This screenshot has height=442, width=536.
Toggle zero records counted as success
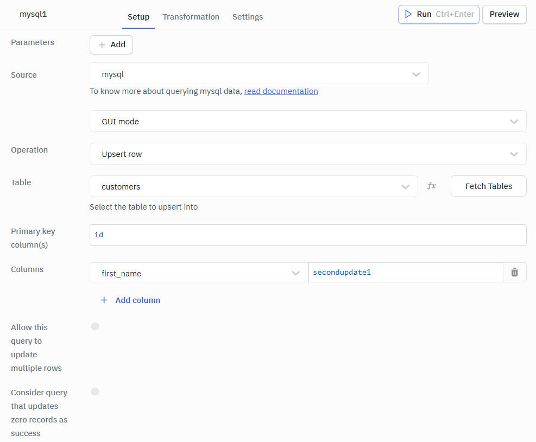[95, 392]
